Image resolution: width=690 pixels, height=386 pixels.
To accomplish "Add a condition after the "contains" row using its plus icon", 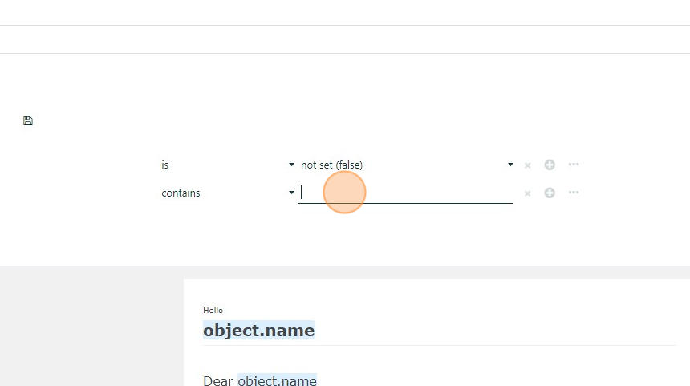I will pos(550,193).
